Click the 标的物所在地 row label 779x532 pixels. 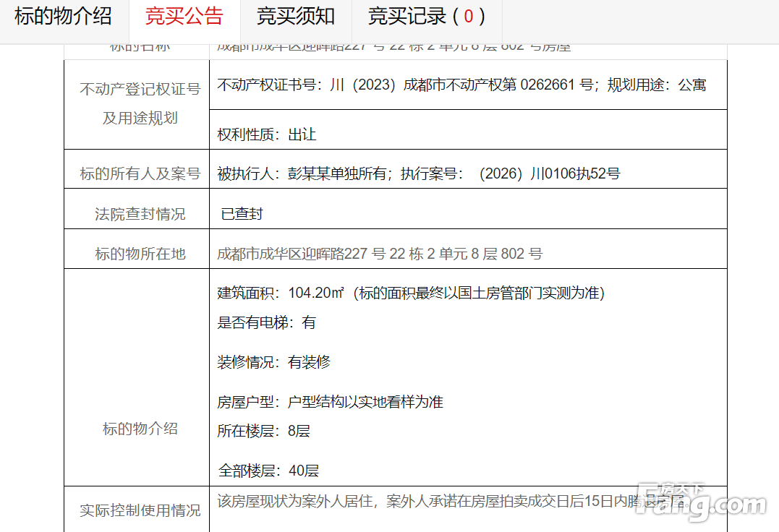point(140,254)
